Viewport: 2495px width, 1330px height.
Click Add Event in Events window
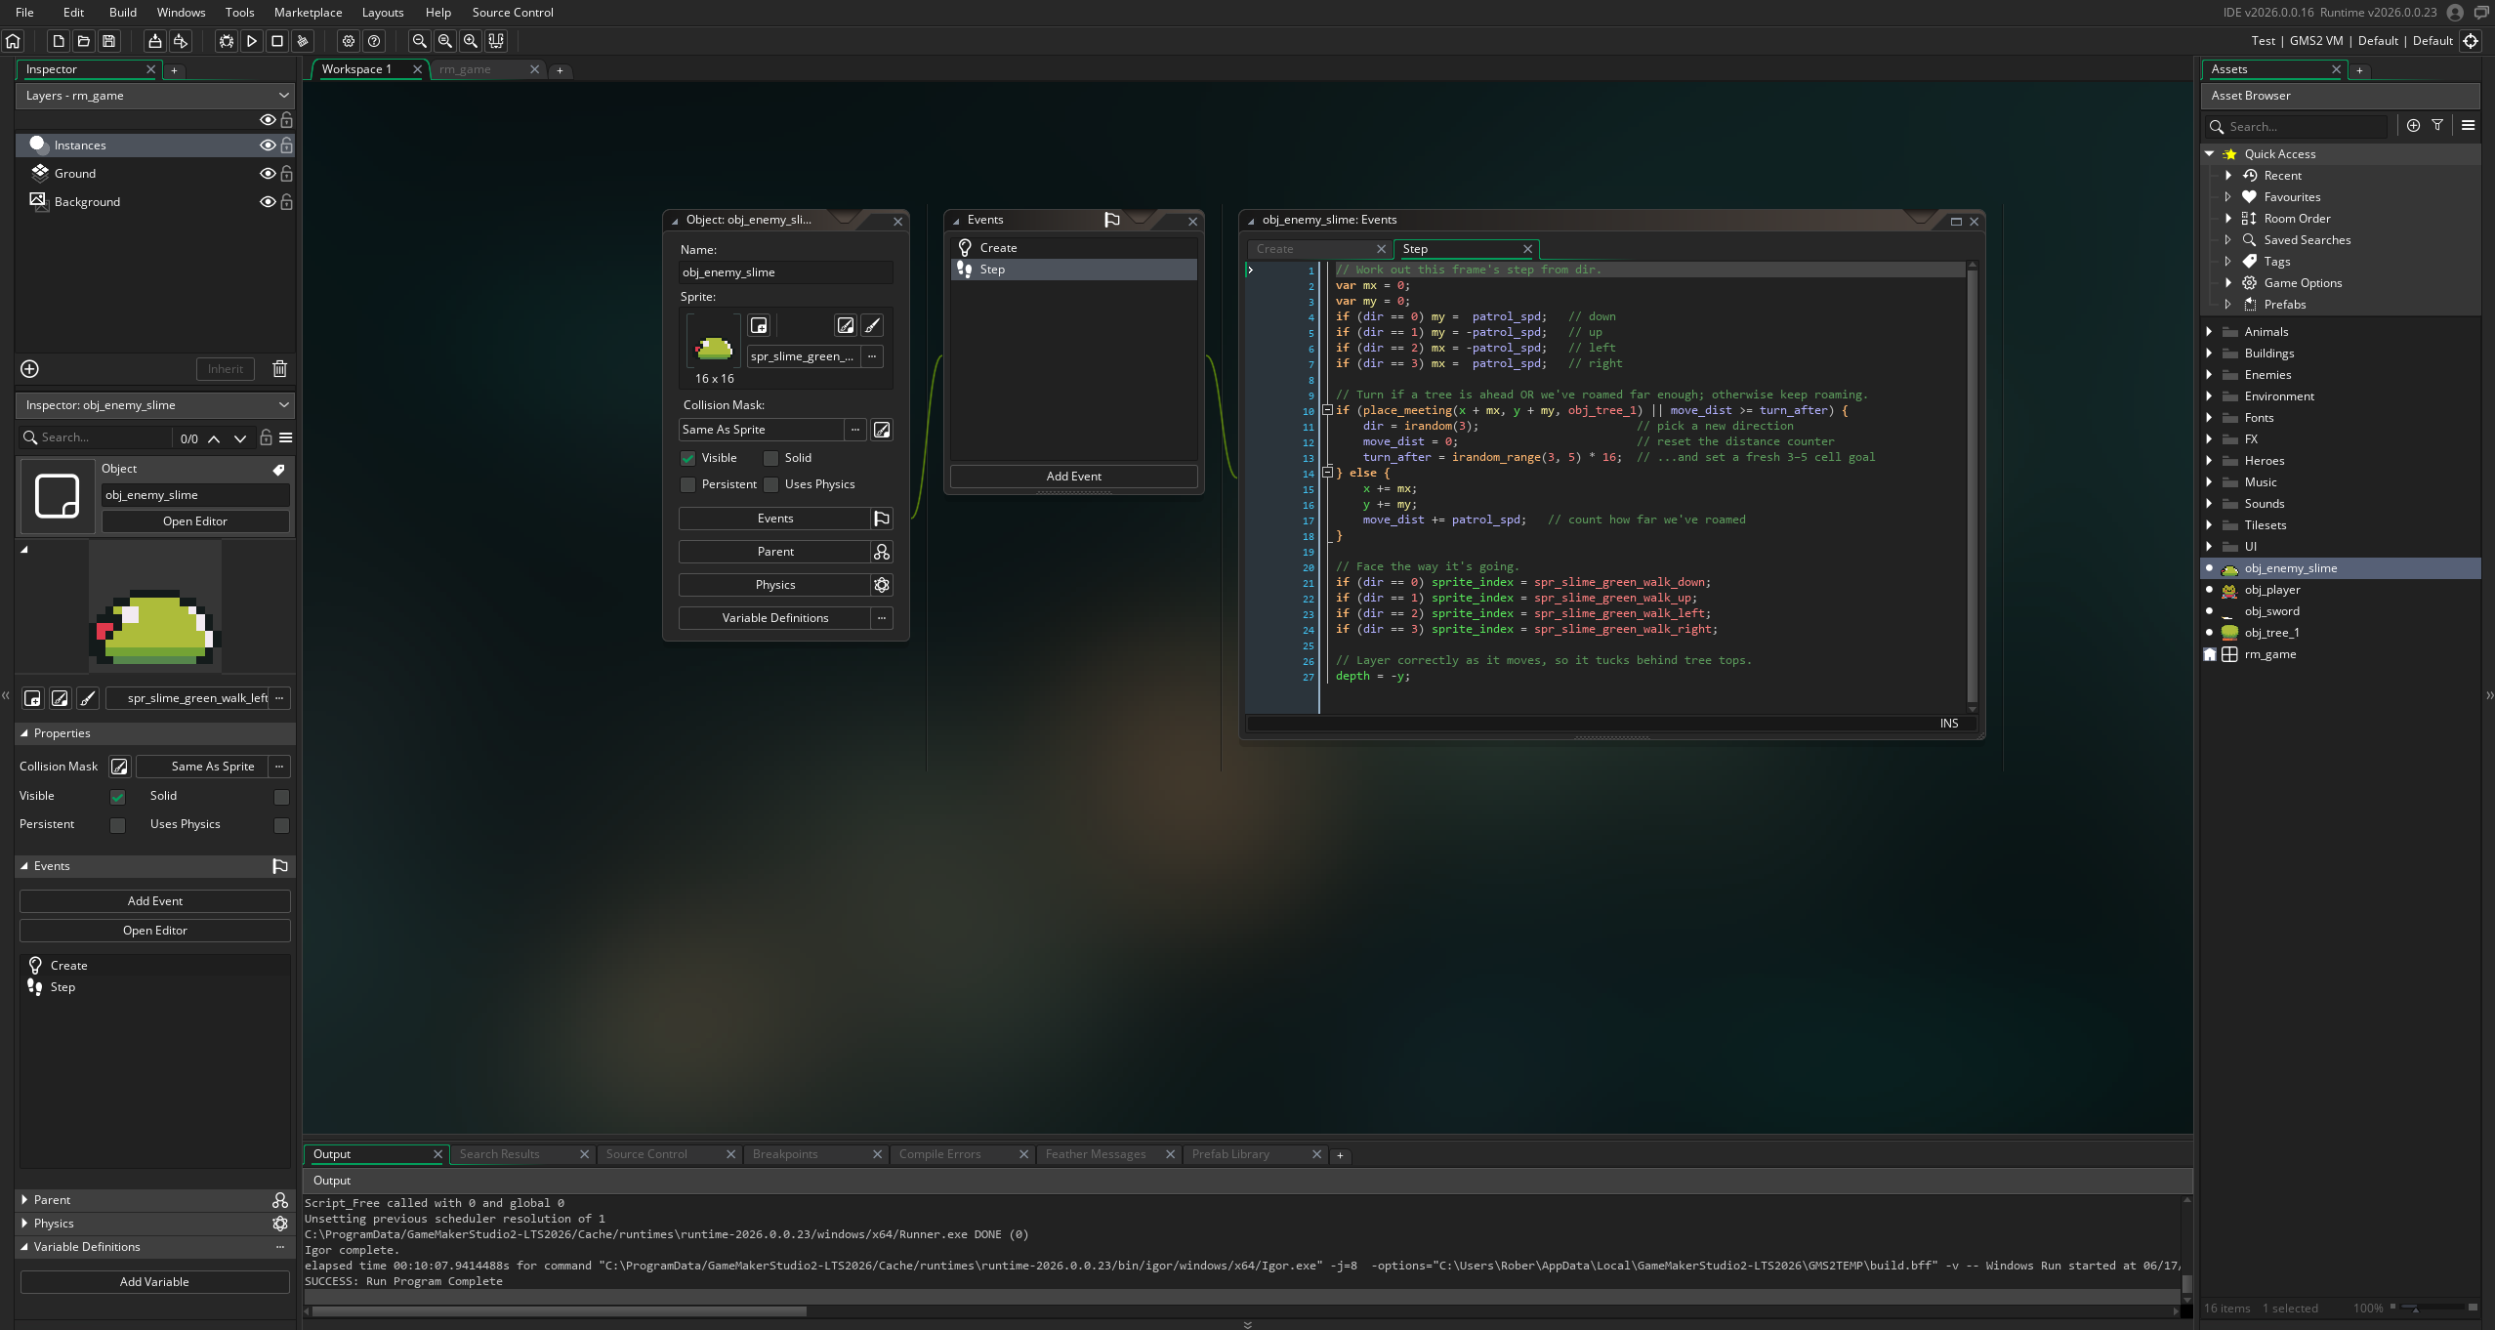click(1073, 477)
